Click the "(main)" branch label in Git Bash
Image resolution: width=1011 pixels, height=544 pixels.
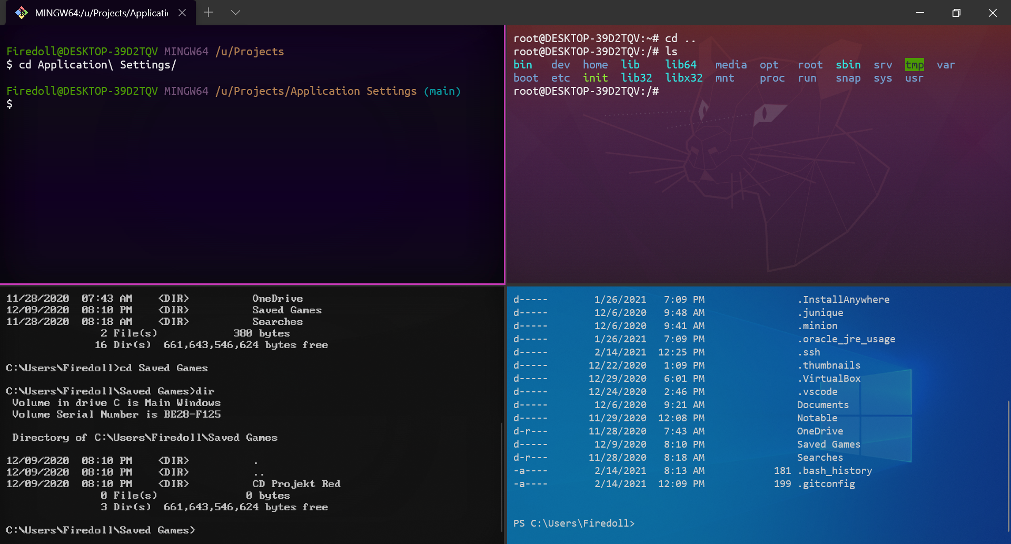coord(442,91)
